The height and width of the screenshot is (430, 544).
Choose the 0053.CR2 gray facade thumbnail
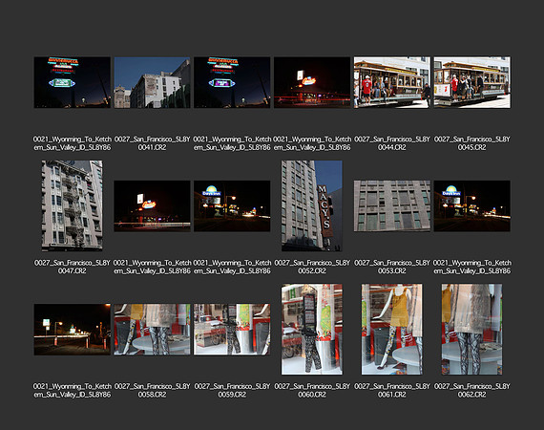tap(391, 205)
